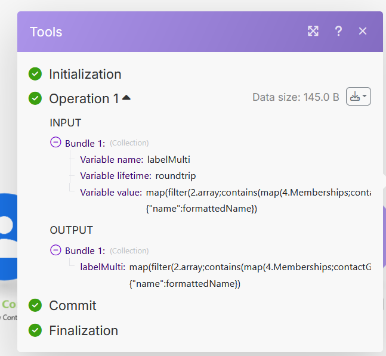The image size is (386, 356).
Task: Click the labelMulti output key
Action: pos(102,267)
